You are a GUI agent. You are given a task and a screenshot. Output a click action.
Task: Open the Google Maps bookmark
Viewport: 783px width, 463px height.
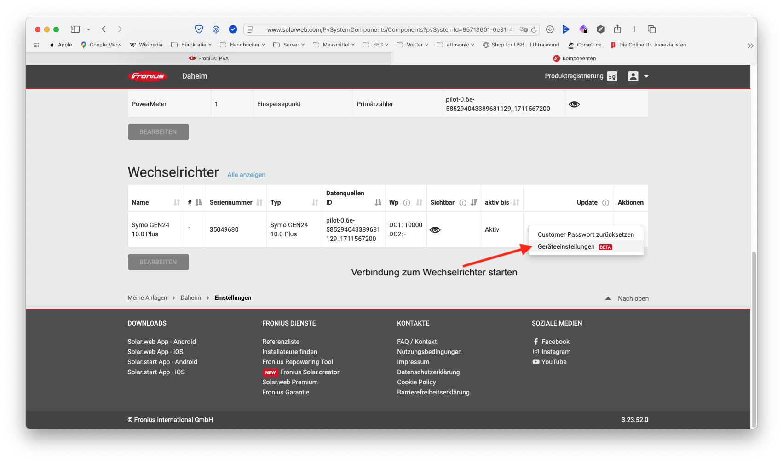tap(101, 45)
